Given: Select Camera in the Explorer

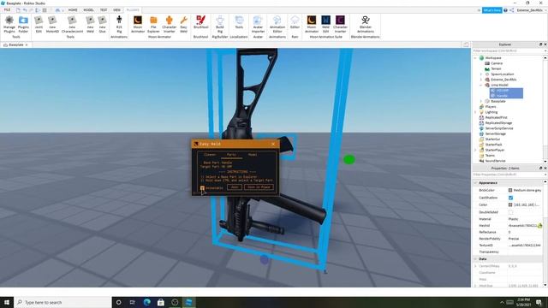Looking at the screenshot, I should (x=497, y=63).
